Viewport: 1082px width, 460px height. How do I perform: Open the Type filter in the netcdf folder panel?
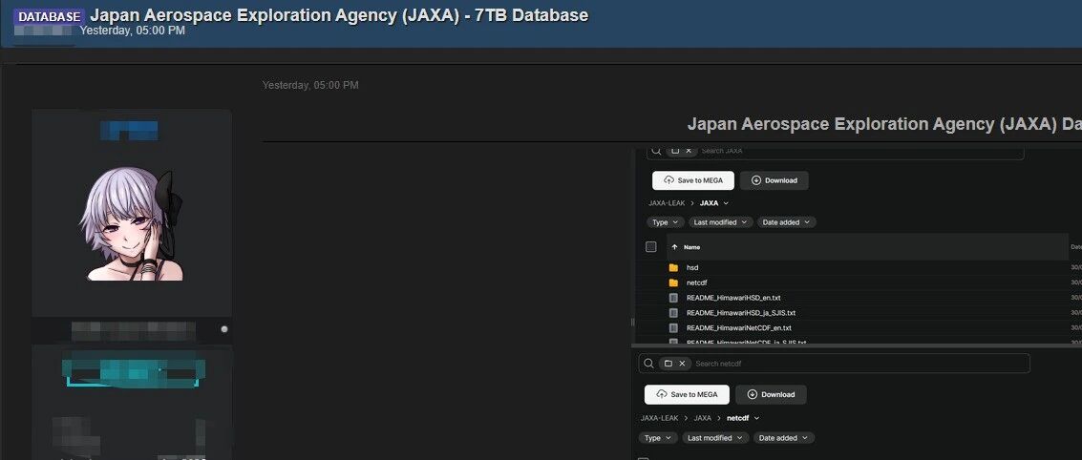(658, 438)
